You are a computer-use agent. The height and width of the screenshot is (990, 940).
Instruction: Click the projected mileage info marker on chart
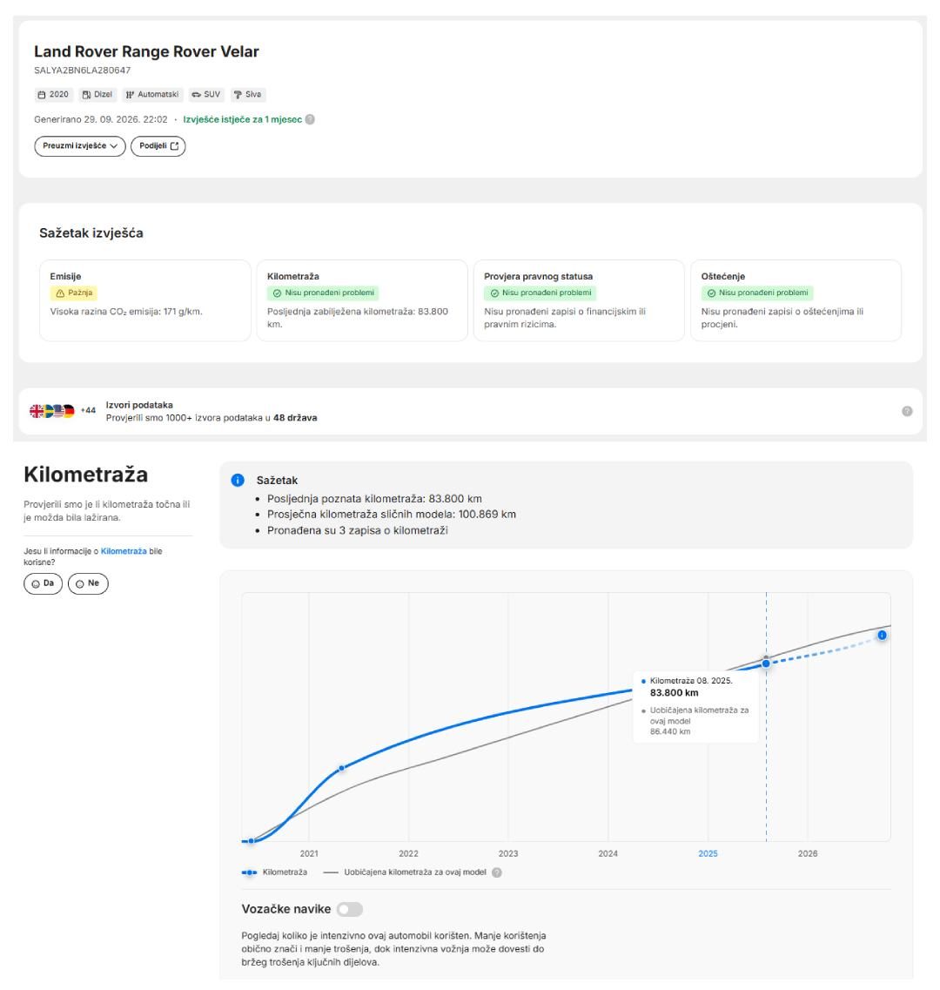(x=882, y=635)
